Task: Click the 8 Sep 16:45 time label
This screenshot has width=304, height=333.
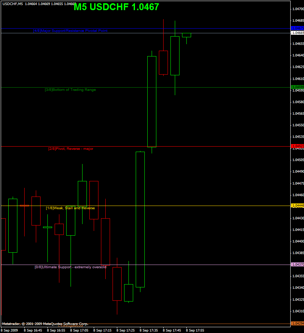Action: pyautogui.click(x=33, y=330)
